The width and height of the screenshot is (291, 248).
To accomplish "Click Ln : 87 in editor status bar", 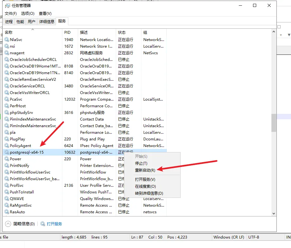I will [x=137, y=237].
